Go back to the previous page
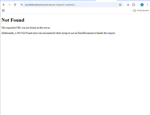Image resolution: width=150 pixels, height=115 pixels. 4,5
